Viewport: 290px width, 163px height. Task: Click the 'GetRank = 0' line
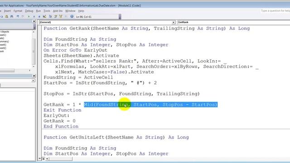click(x=59, y=121)
